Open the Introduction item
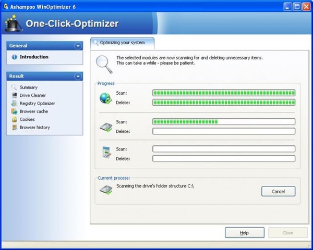313x250 pixels. pyautogui.click(x=34, y=57)
